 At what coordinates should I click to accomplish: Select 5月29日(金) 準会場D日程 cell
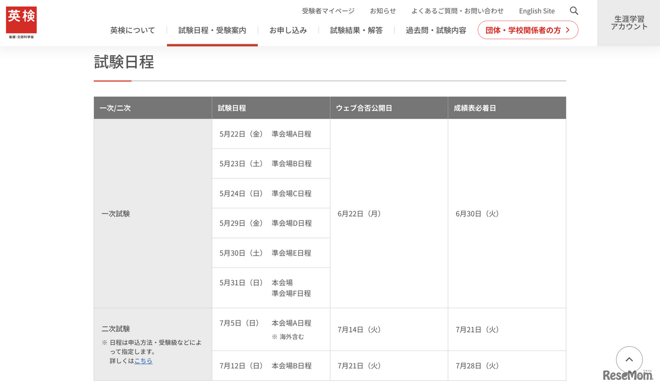[271, 223]
